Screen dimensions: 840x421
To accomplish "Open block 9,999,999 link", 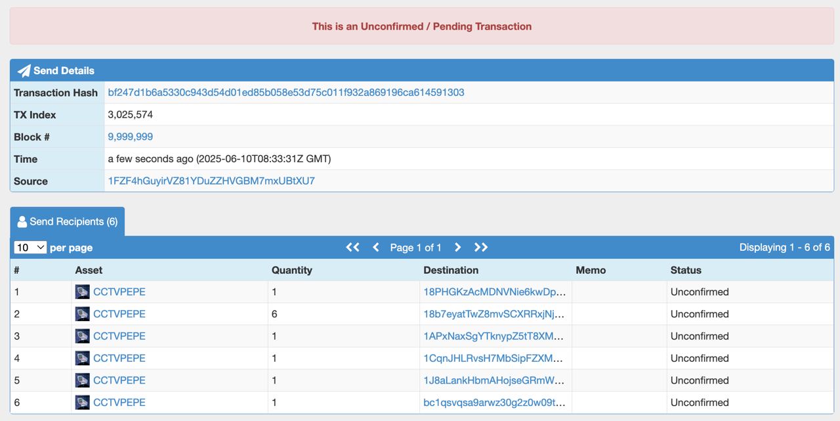I will (130, 137).
